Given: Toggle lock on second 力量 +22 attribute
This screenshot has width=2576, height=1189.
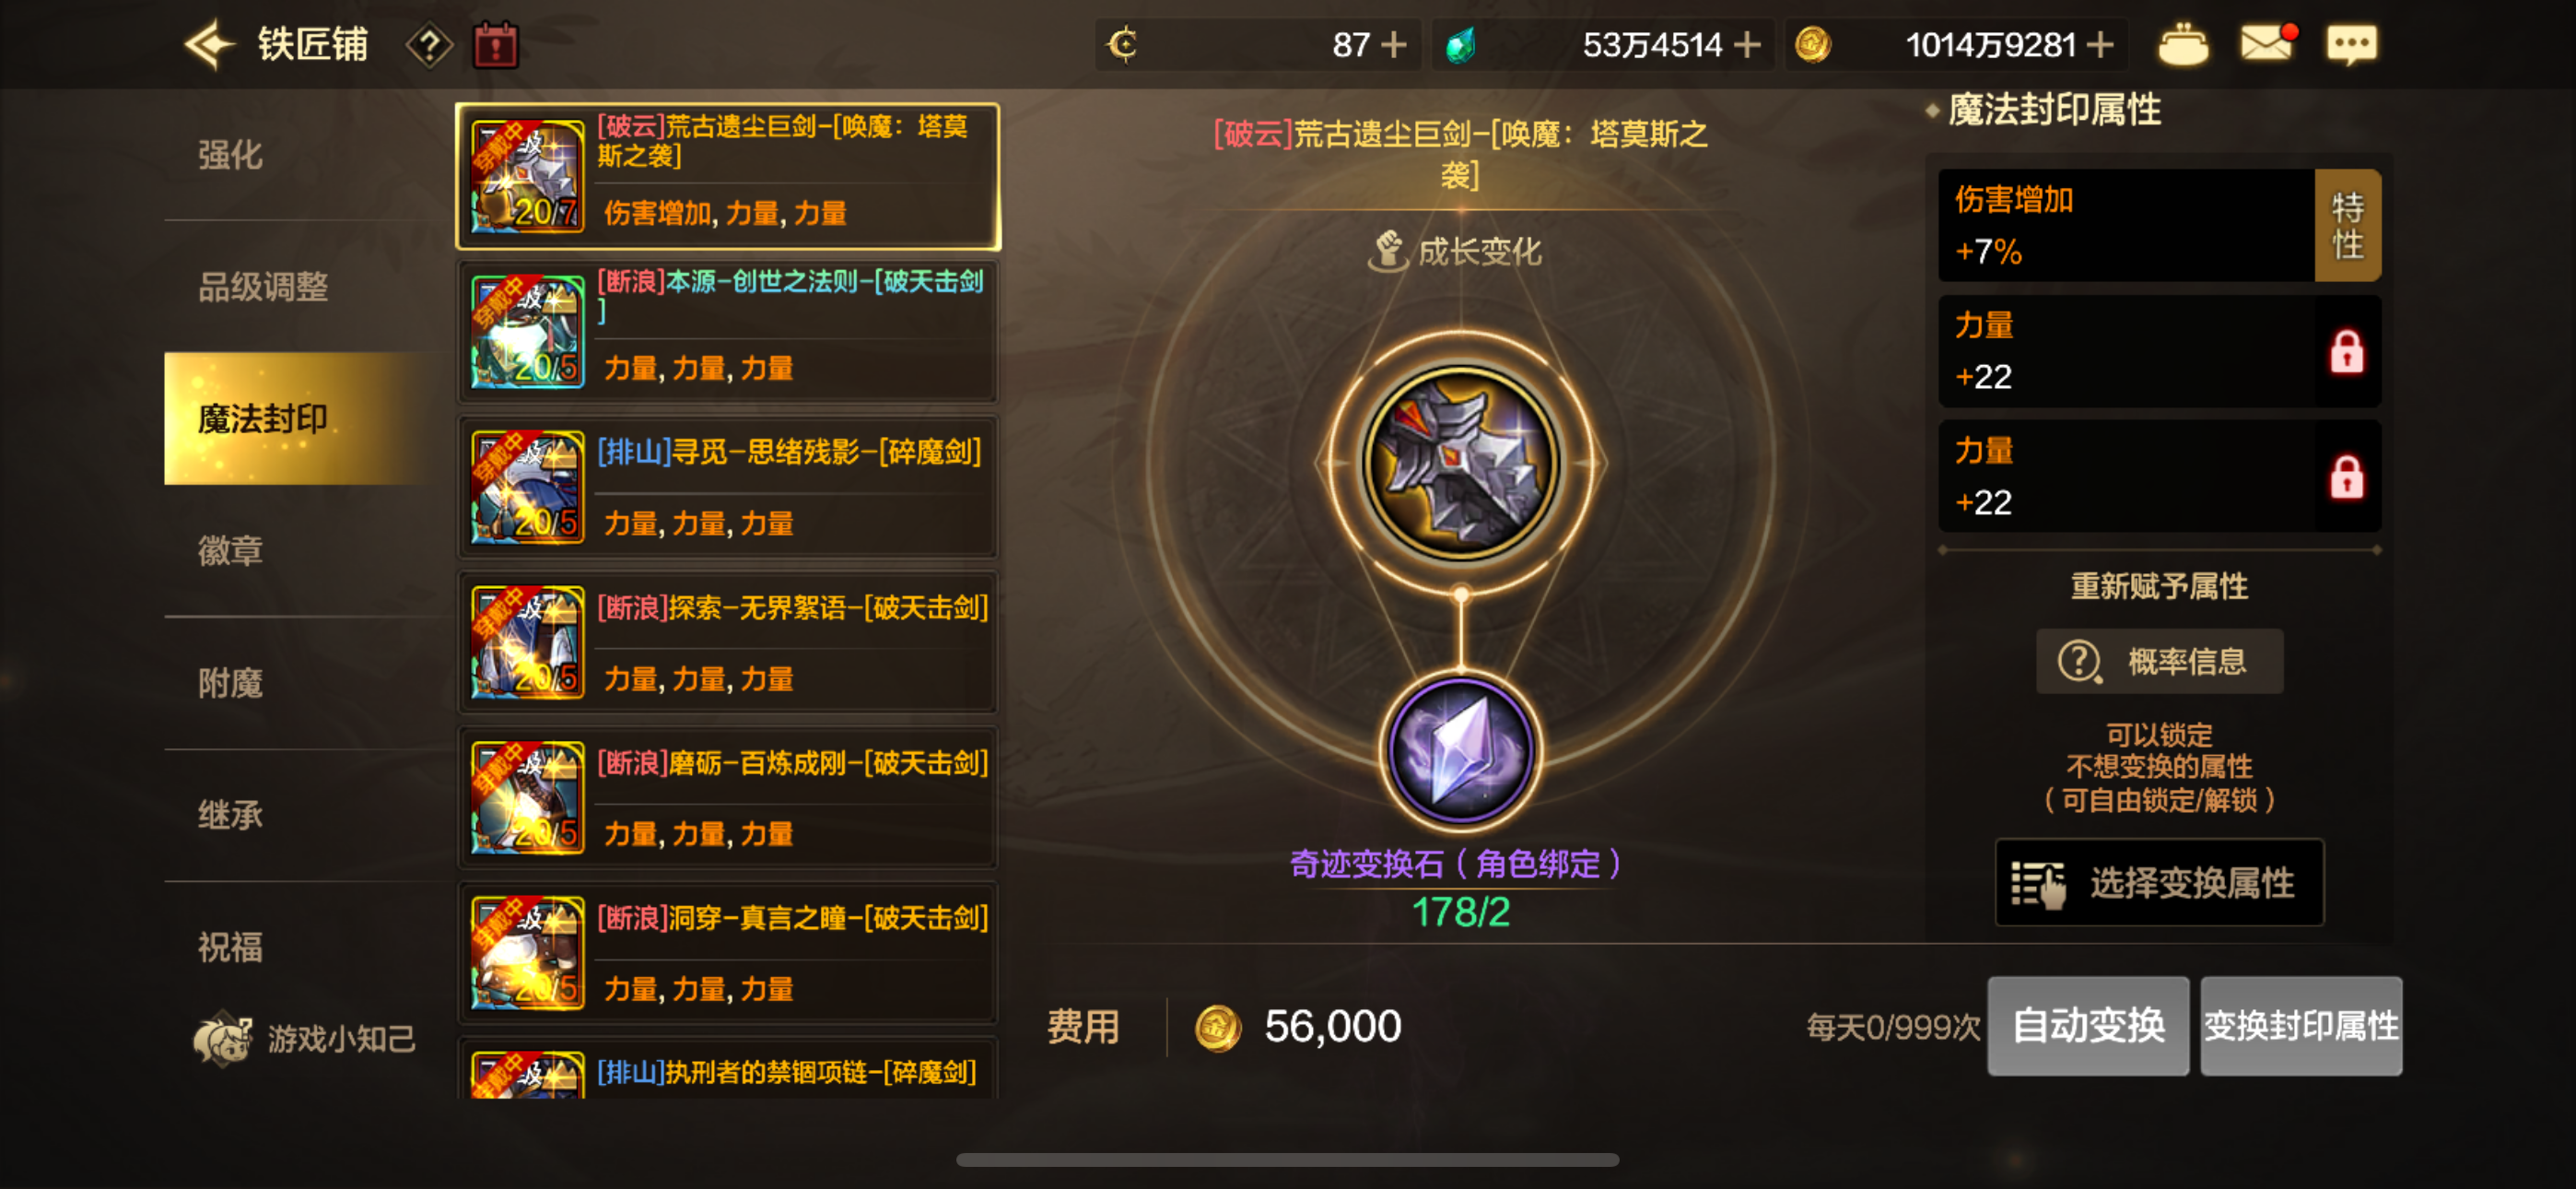Looking at the screenshot, I should (2346, 477).
